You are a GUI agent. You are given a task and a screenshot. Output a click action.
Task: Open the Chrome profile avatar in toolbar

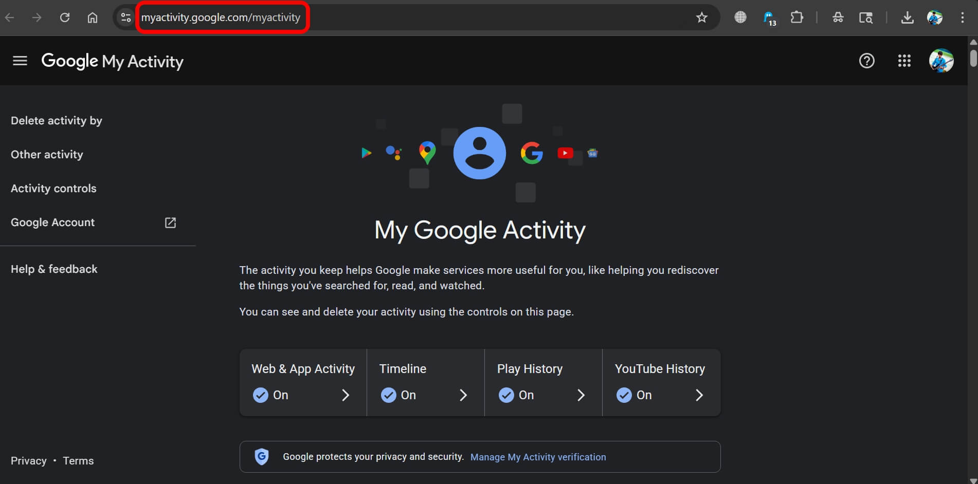[x=935, y=17]
